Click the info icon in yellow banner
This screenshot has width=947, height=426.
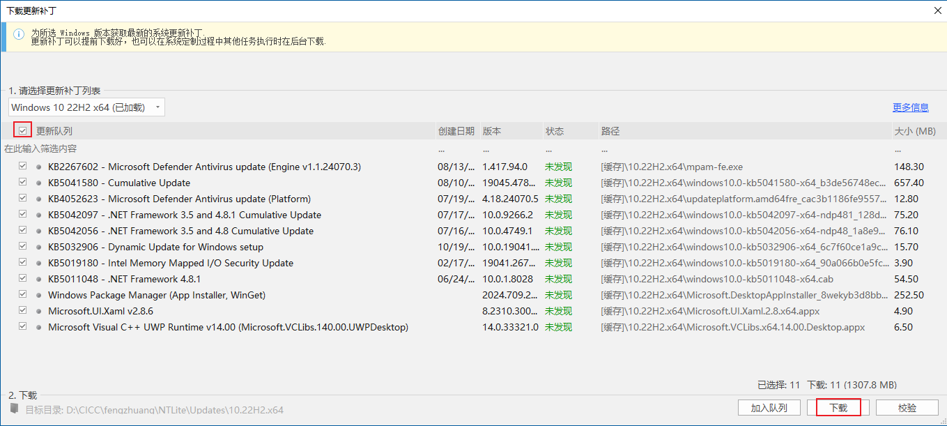tap(19, 34)
